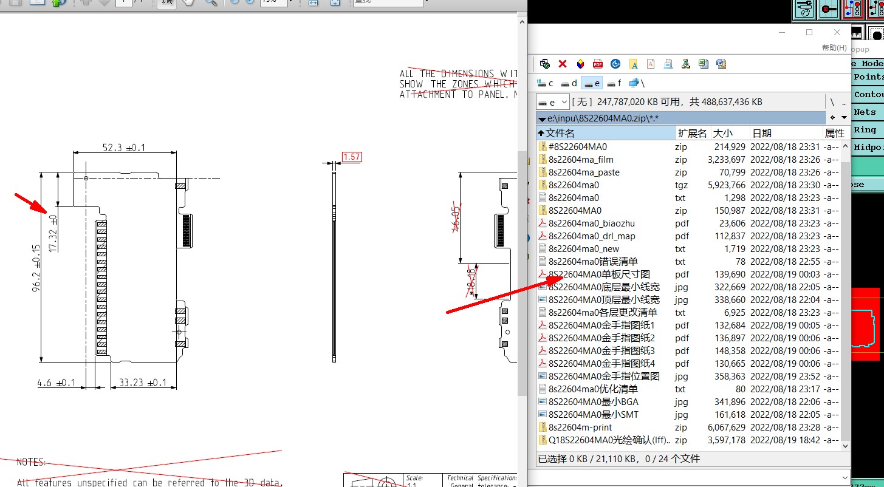Select 8s22604ma0优化清单 txt file
The width and height of the screenshot is (884, 487).
[689, 389]
